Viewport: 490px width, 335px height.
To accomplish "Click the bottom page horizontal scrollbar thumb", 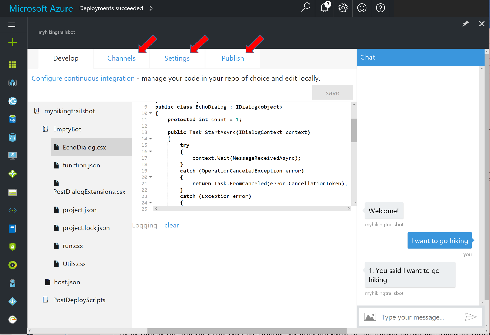I will (247, 331).
